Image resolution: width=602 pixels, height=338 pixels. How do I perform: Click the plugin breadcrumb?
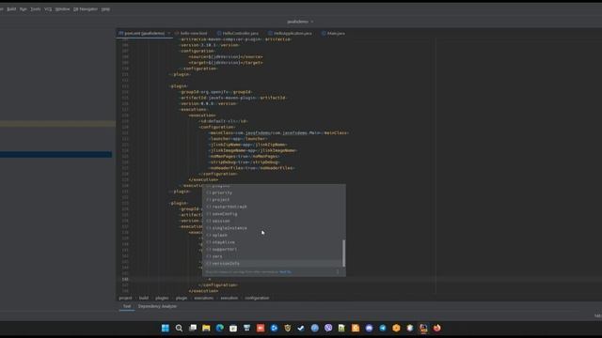pyautogui.click(x=182, y=298)
